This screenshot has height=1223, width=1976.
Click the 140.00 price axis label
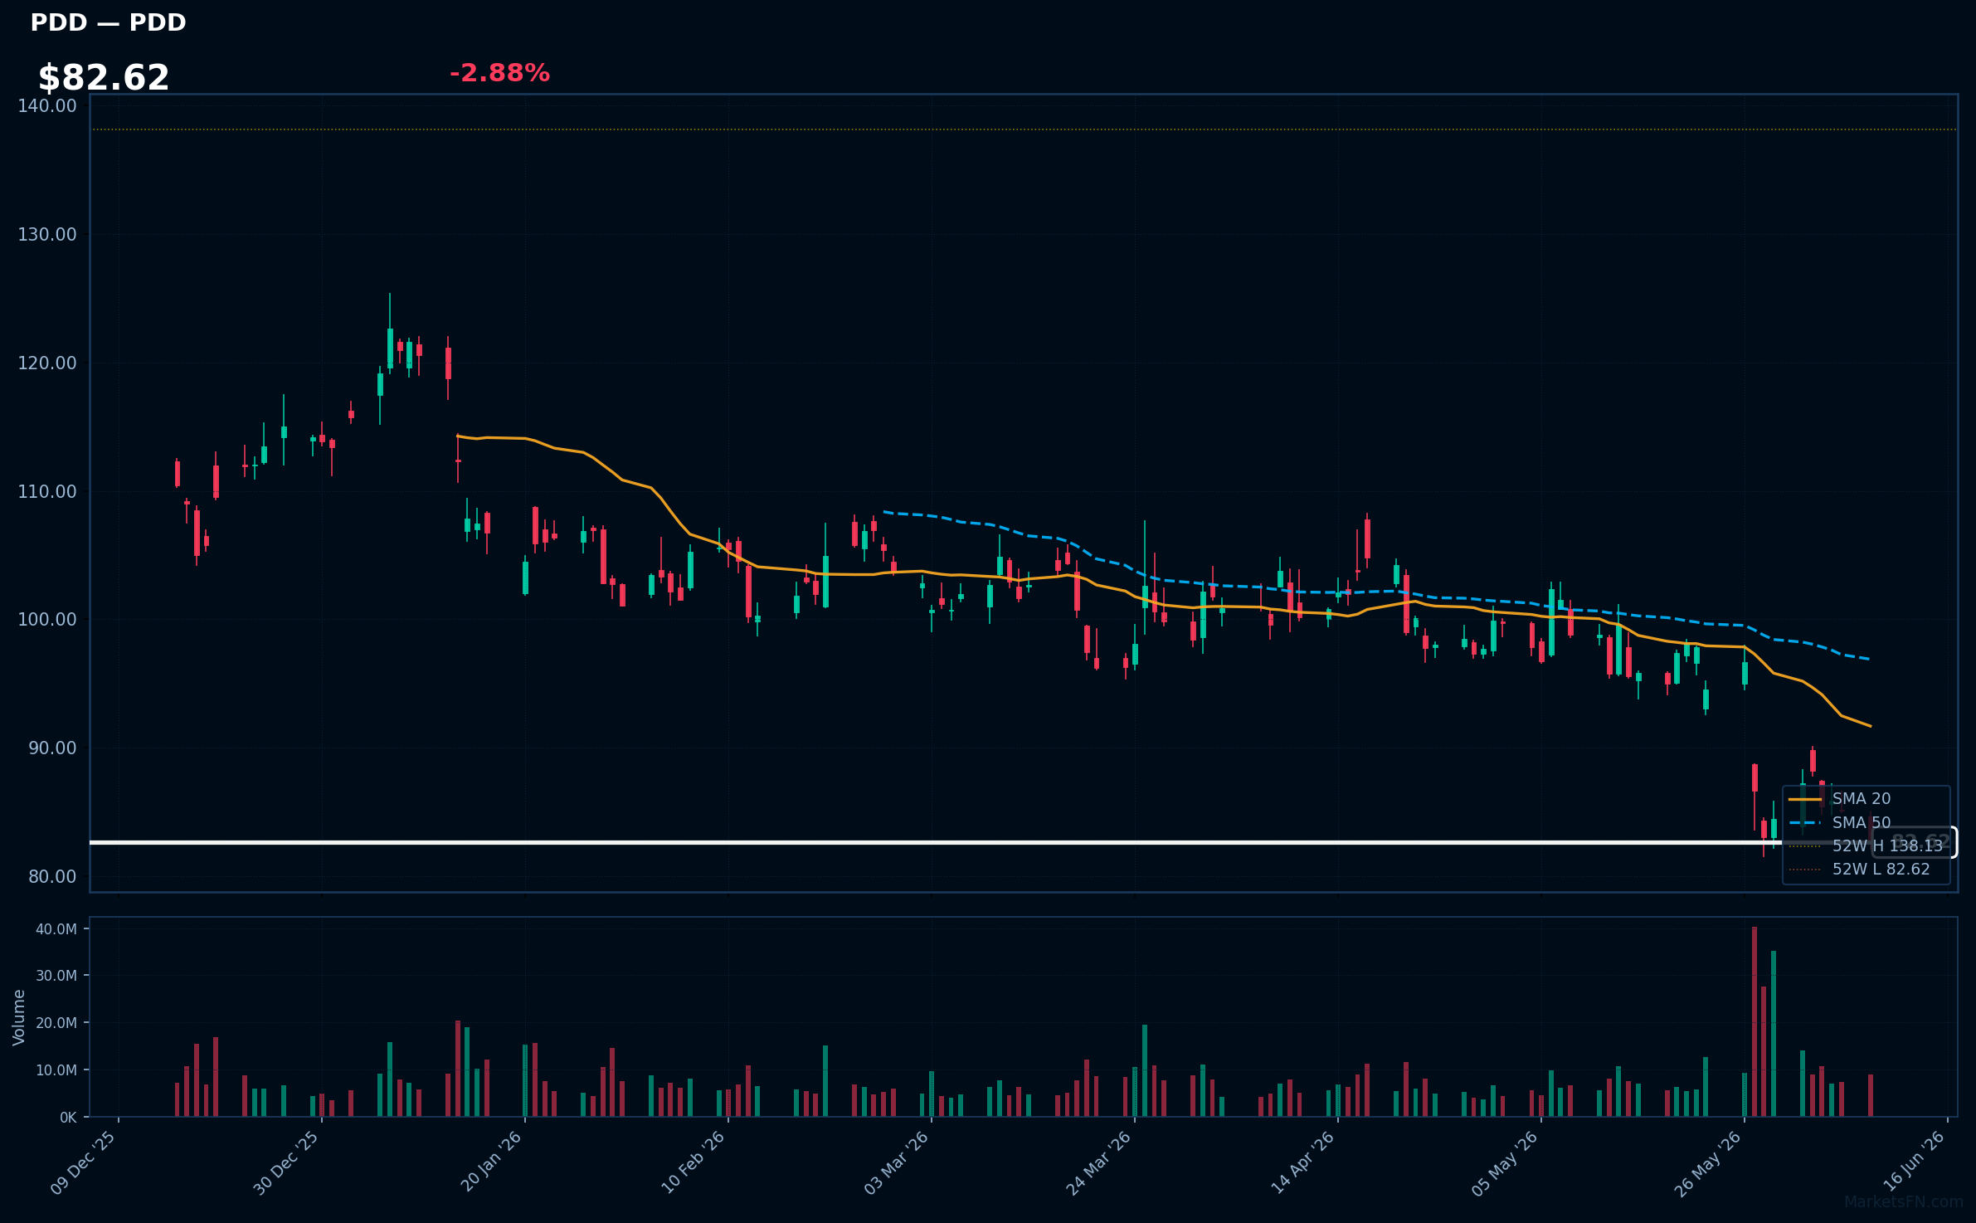pos(47,105)
